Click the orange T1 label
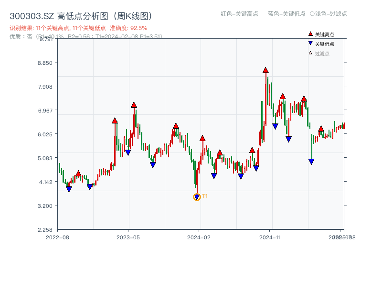382x286 pixels. (205, 196)
